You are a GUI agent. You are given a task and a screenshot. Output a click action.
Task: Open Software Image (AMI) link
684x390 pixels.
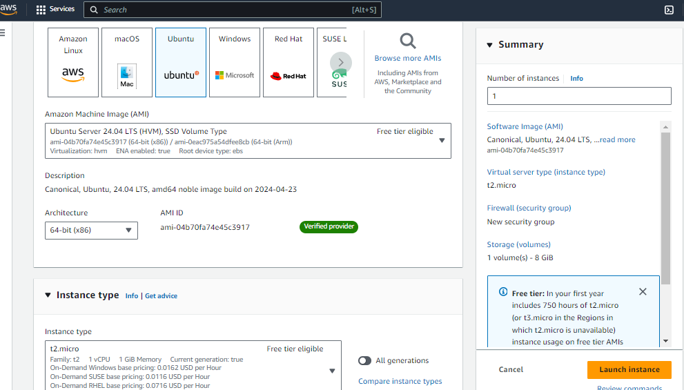pyautogui.click(x=525, y=126)
